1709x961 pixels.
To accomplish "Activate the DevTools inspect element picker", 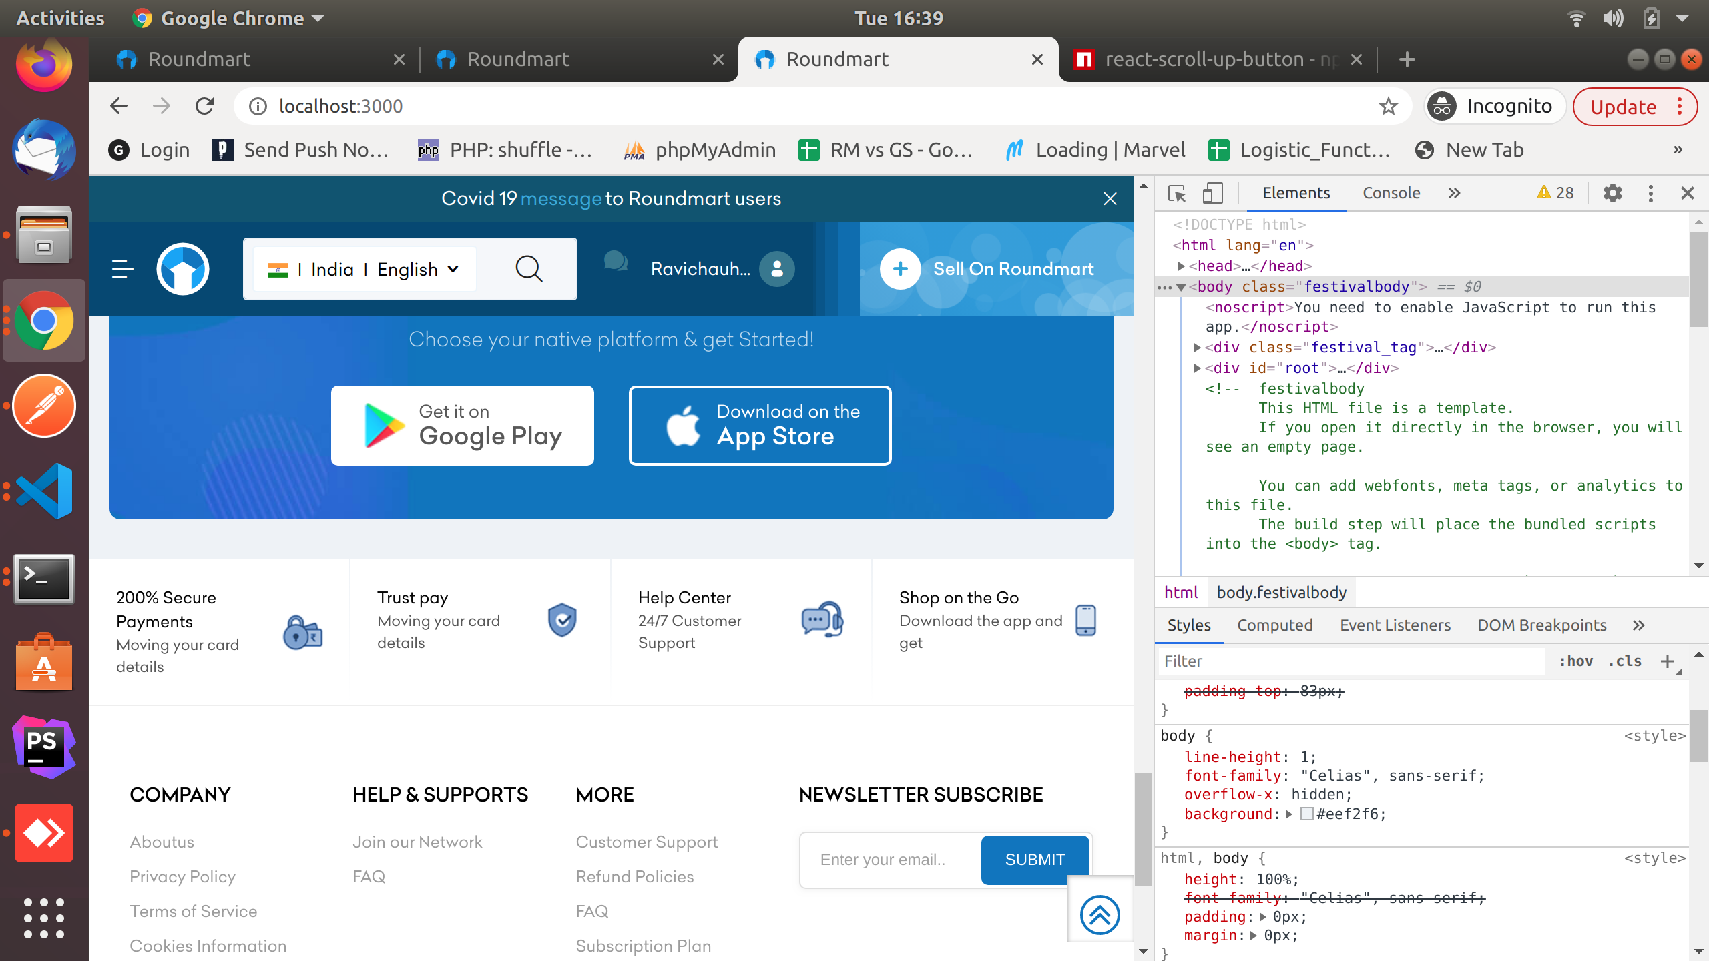I will pyautogui.click(x=1178, y=194).
